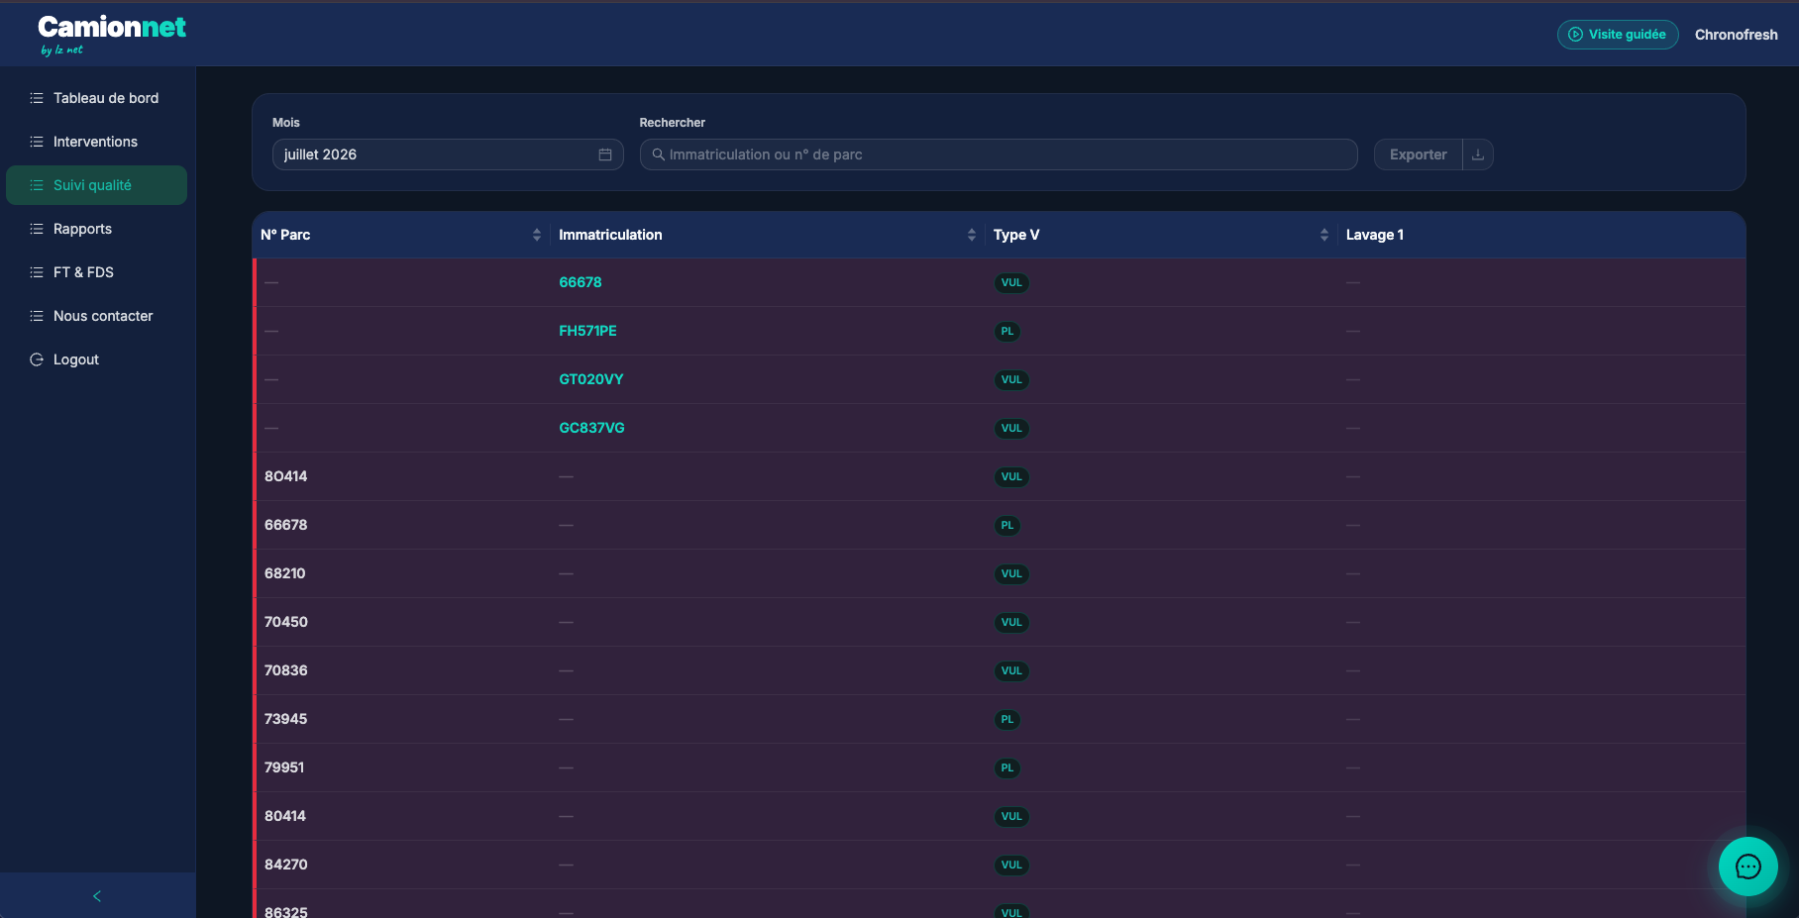Focus the Immatriculation search field
Screen dimensions: 1799x918
tap(999, 154)
